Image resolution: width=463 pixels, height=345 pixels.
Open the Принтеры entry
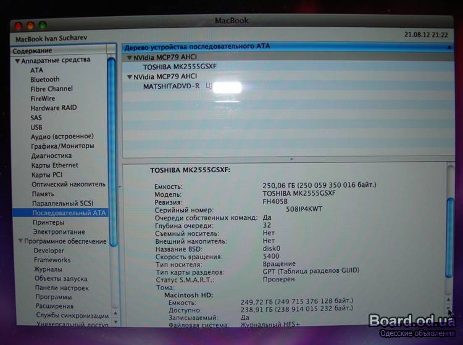coord(48,222)
